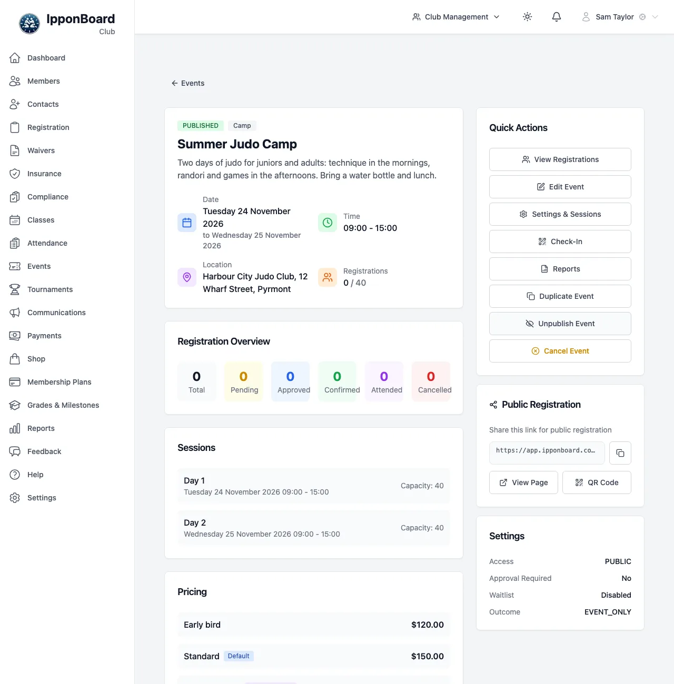Click the Waivers document icon
Screen dimensions: 674x684
pyautogui.click(x=15, y=150)
